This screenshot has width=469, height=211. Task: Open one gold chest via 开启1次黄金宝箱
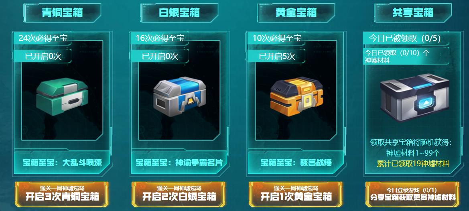pos(296,194)
